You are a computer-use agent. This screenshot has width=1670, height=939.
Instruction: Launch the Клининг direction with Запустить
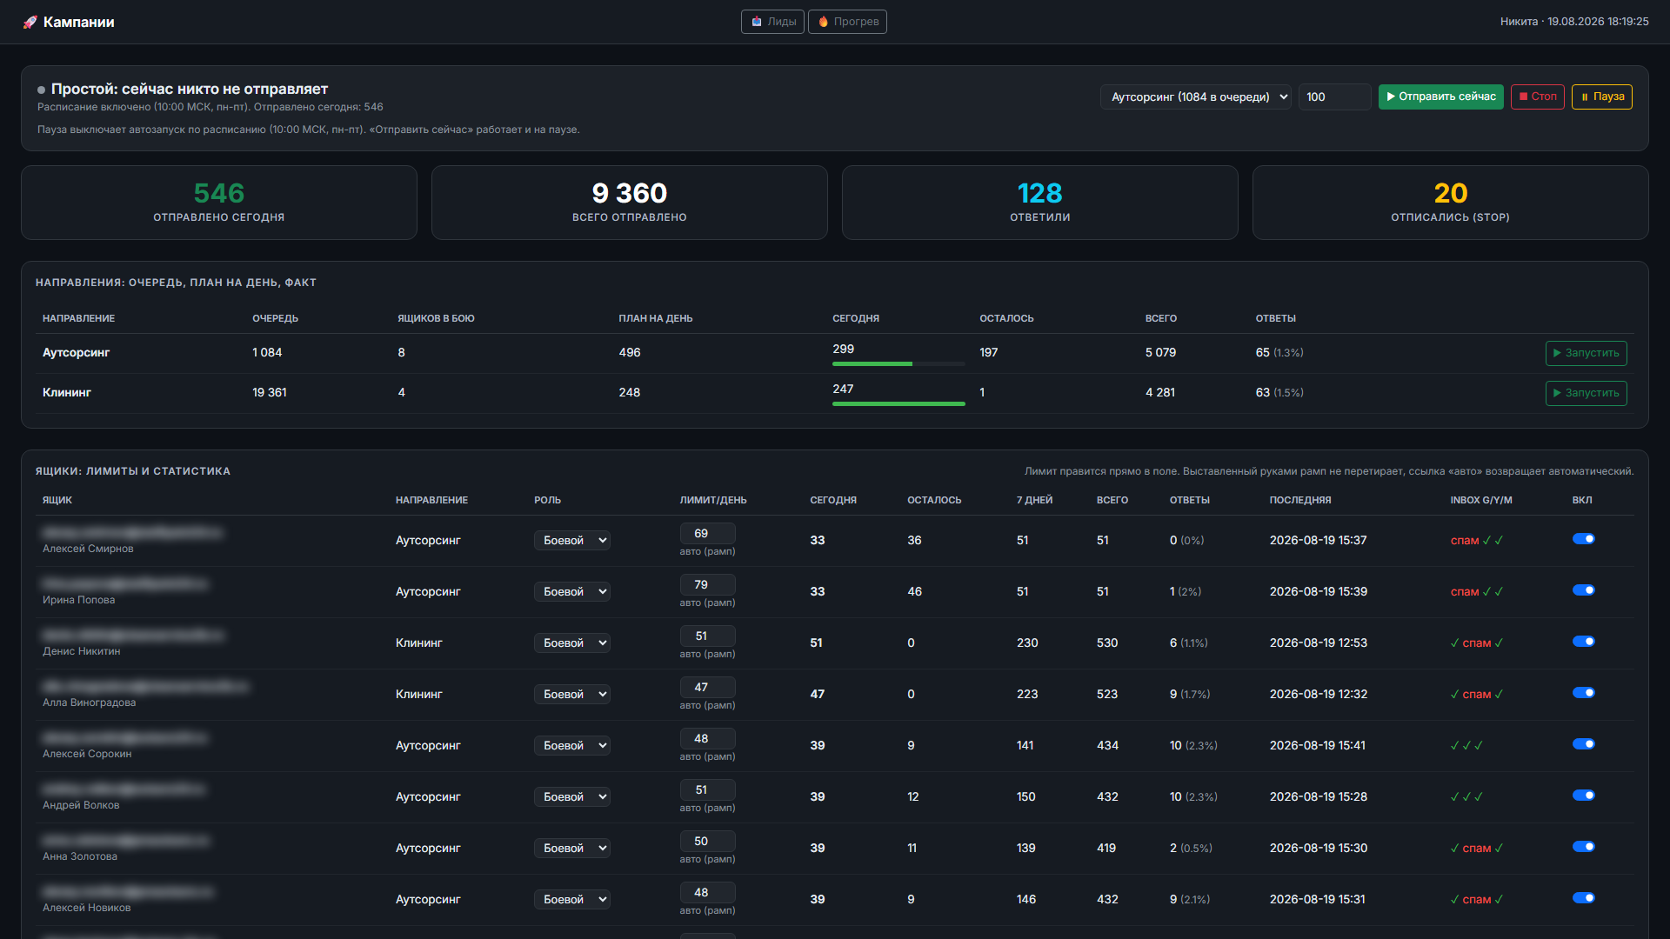click(1586, 393)
